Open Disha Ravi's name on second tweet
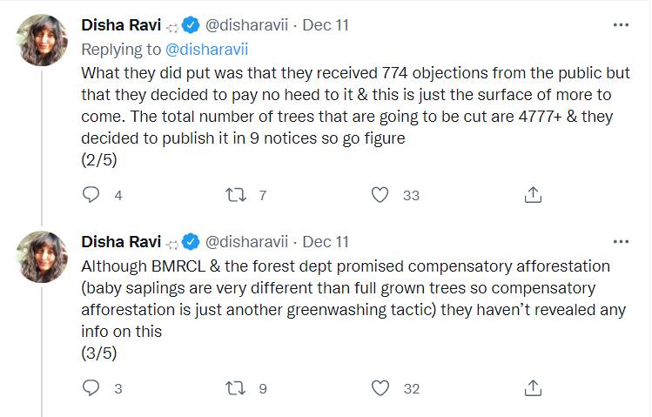The image size is (652, 417). pyautogui.click(x=121, y=241)
